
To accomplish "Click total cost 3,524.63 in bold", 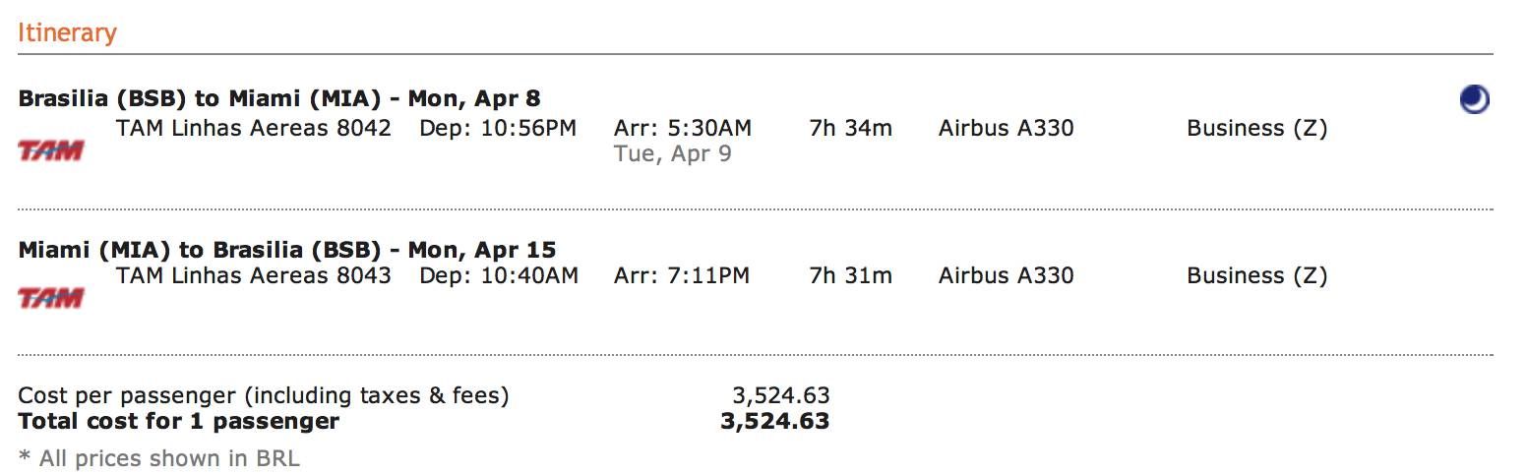I will (775, 422).
